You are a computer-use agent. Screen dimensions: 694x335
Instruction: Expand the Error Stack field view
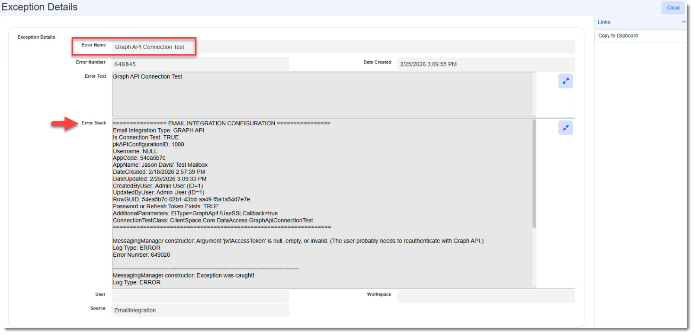pyautogui.click(x=565, y=128)
